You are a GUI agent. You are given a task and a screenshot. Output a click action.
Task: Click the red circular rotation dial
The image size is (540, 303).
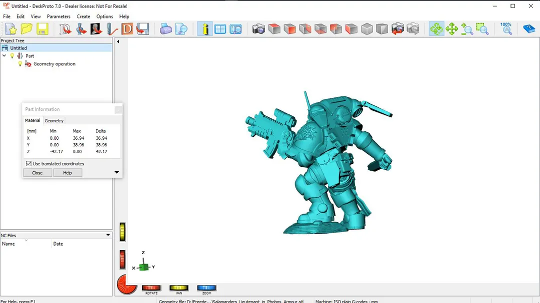click(126, 285)
